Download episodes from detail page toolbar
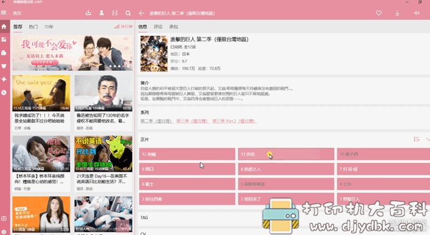430x235 pixels. coord(397,13)
